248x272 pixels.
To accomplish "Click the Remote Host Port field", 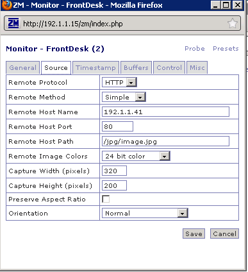I will 117,126.
